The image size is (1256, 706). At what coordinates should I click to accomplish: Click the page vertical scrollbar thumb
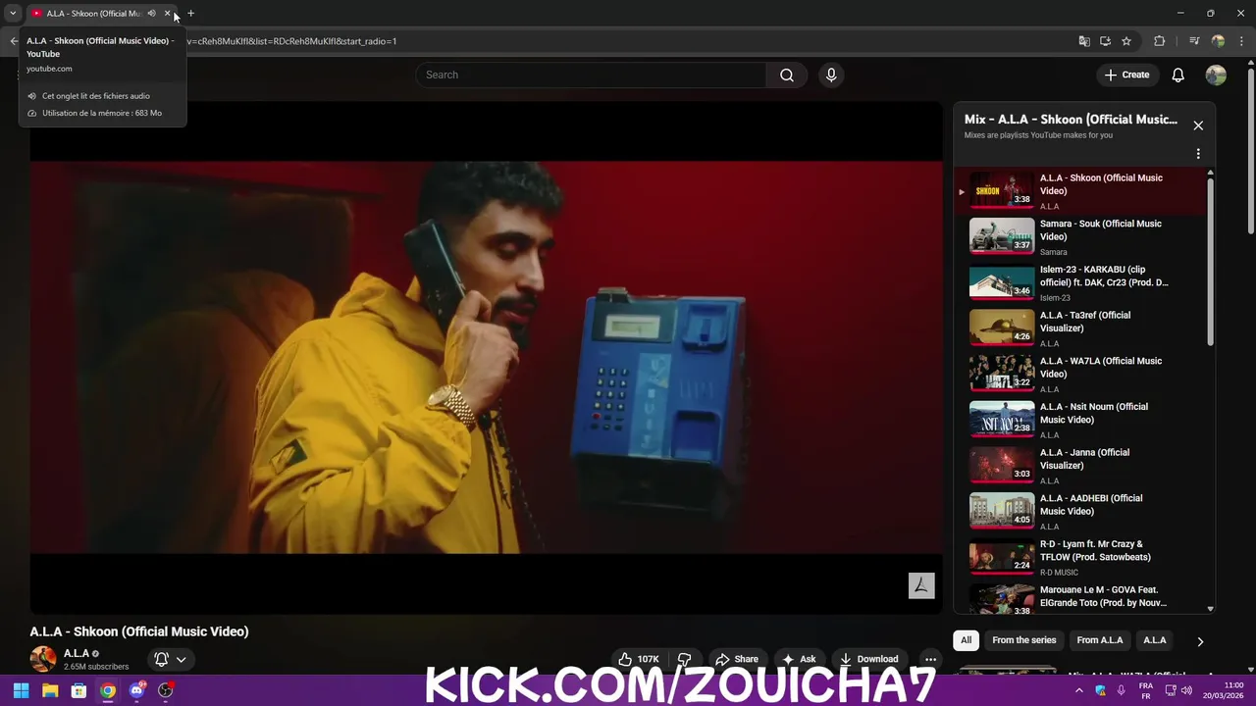coord(1250,152)
